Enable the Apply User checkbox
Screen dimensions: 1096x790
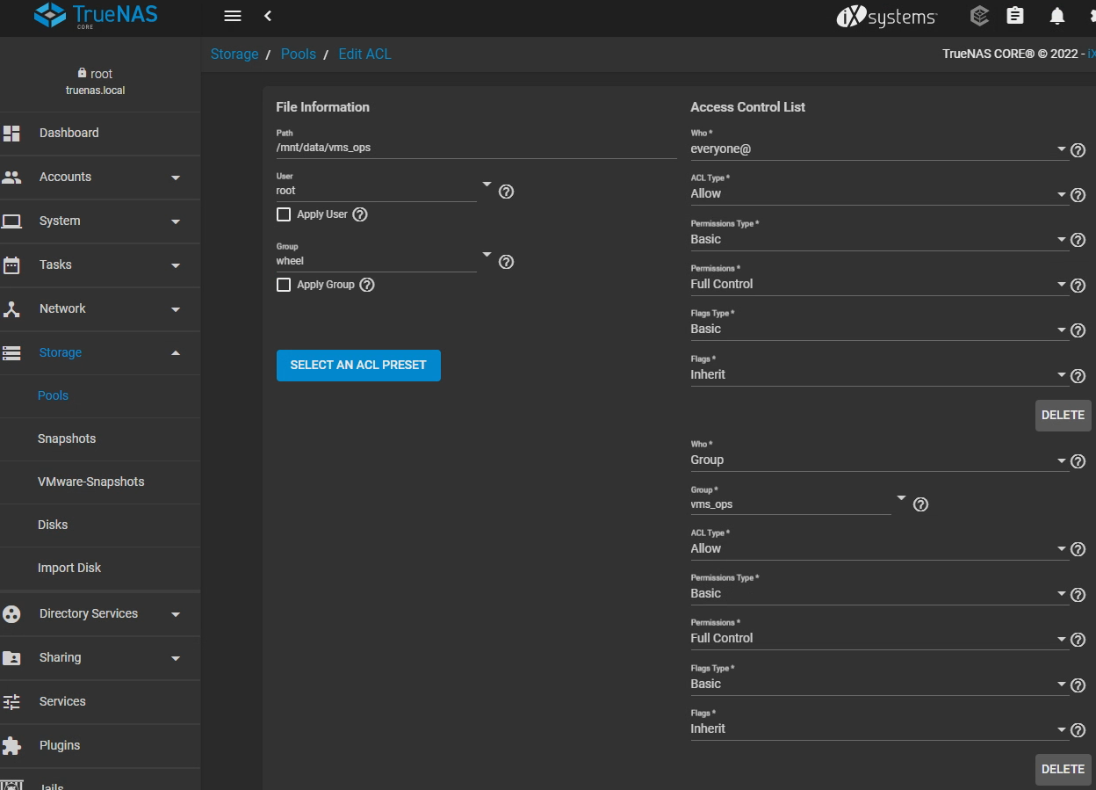coord(284,214)
